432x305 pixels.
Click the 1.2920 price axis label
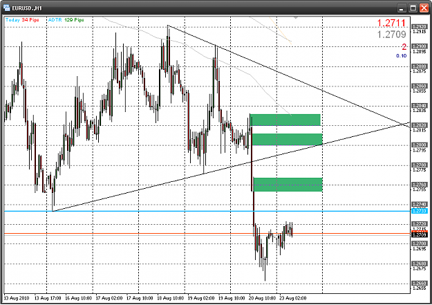coord(420,27)
